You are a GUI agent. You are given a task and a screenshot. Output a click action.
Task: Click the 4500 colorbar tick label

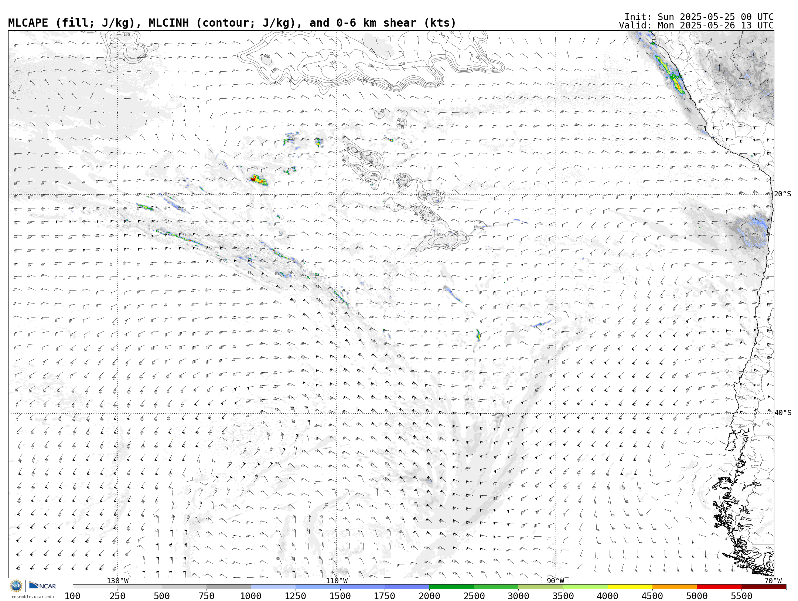pyautogui.click(x=652, y=596)
